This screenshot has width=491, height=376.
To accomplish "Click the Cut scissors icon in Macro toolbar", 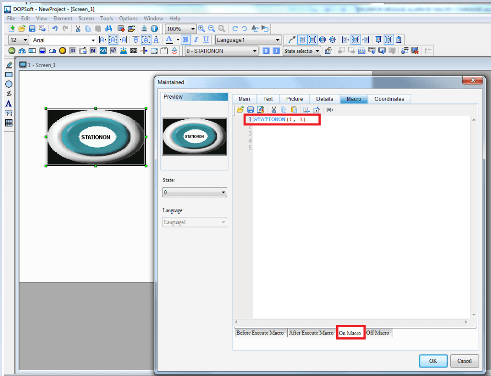I will 274,110.
